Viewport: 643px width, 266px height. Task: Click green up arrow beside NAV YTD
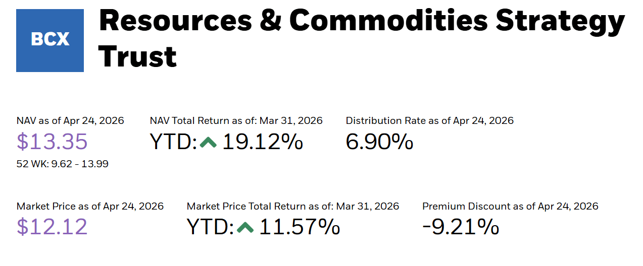[208, 143]
